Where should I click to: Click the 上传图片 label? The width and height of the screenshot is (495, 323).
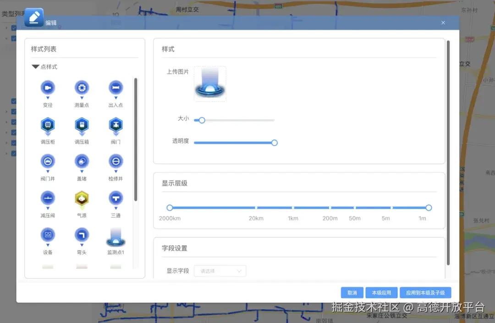(x=177, y=72)
